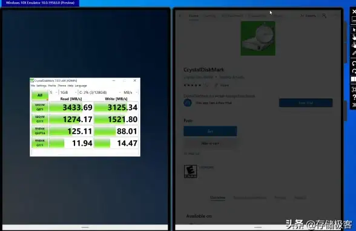Click the Windows 10X Emulator title bar

(40, 3)
